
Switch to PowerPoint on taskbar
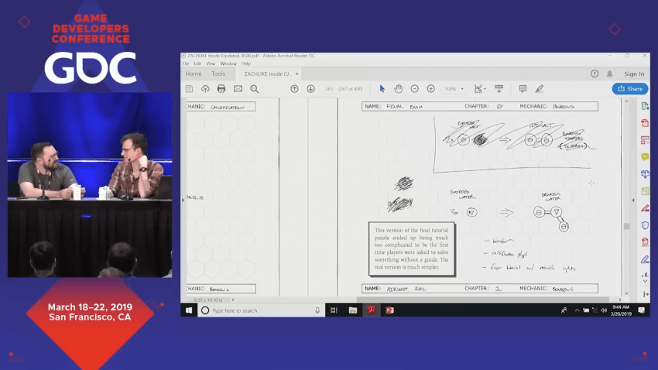390,310
